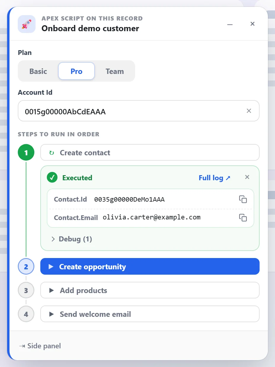Clear the Account Id field
275x367 pixels.
pos(249,111)
